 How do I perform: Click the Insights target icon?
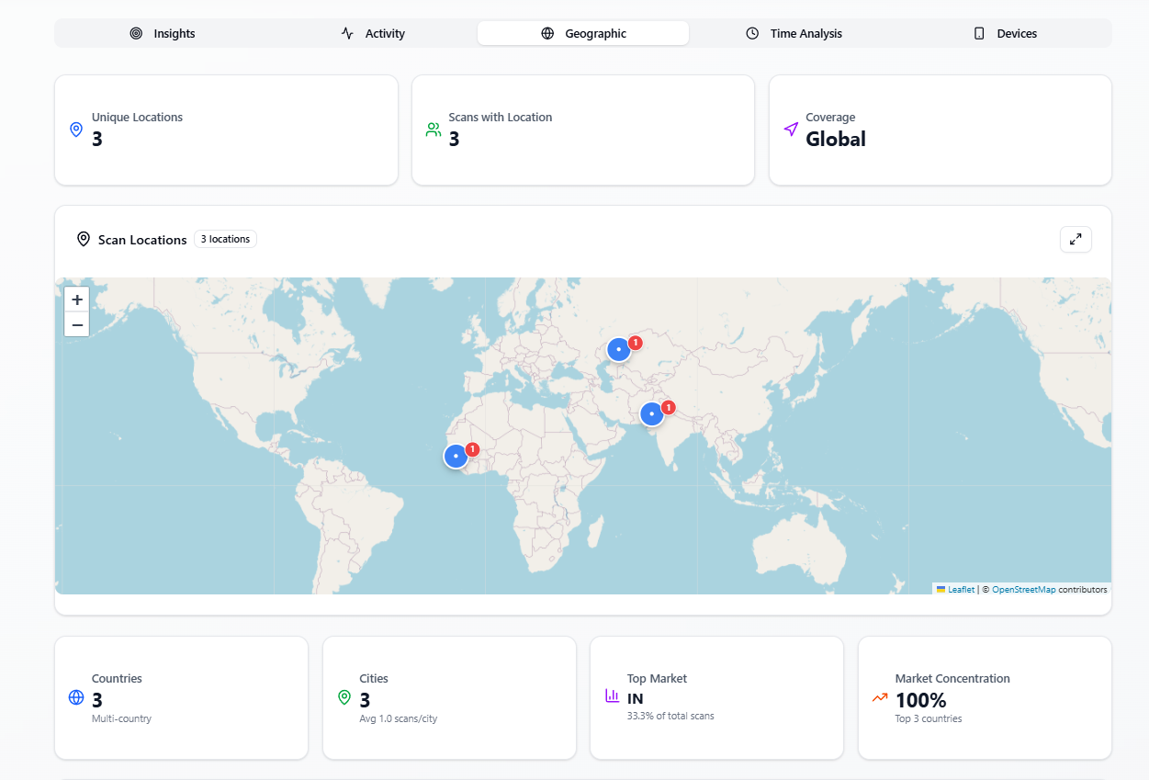[x=136, y=33]
